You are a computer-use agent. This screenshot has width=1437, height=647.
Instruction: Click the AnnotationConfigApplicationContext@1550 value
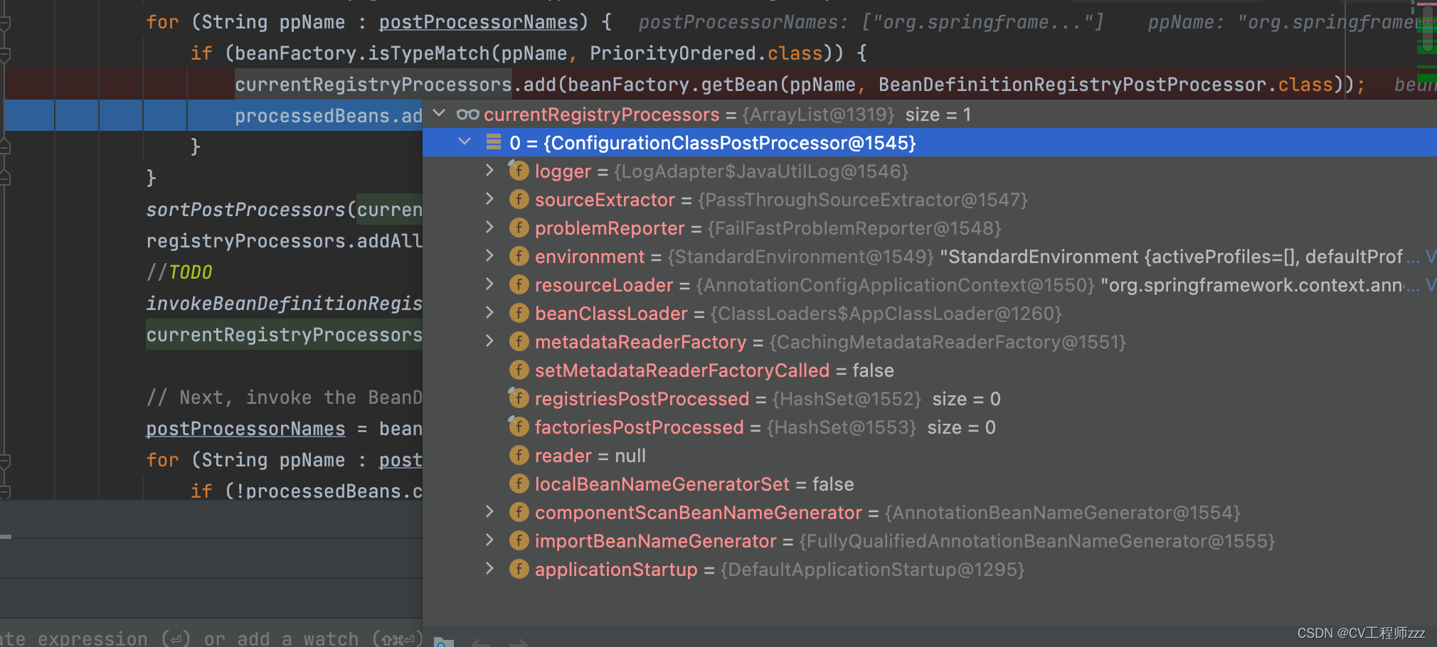(895, 285)
